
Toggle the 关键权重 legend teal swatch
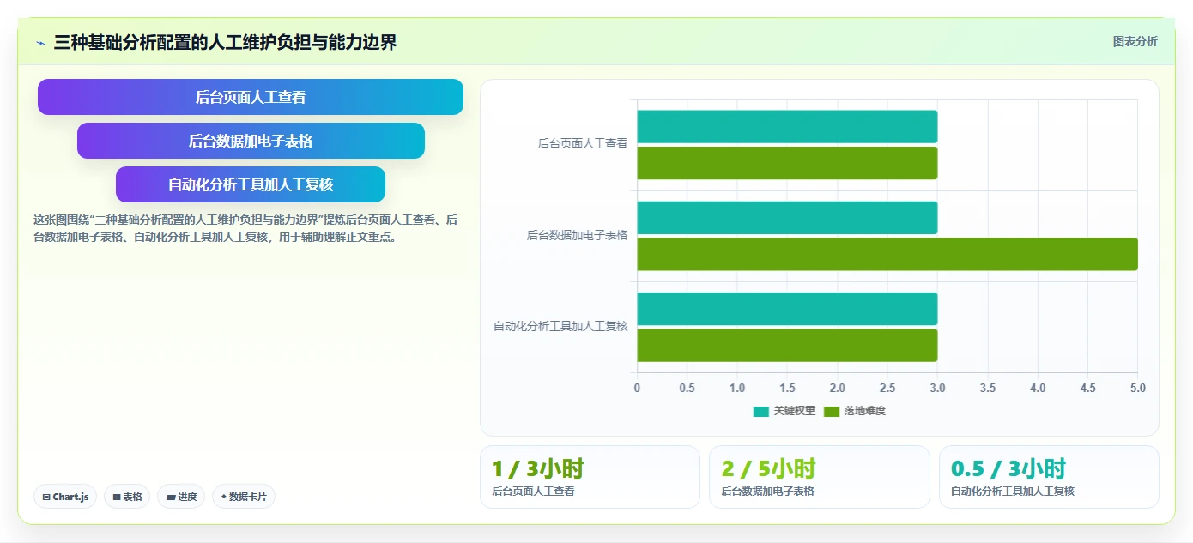(x=761, y=412)
